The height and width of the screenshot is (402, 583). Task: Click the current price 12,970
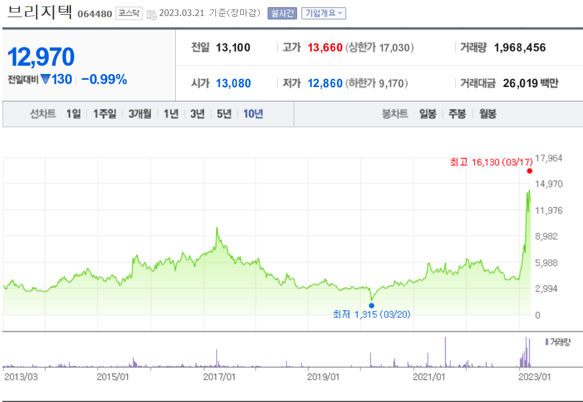(x=41, y=57)
